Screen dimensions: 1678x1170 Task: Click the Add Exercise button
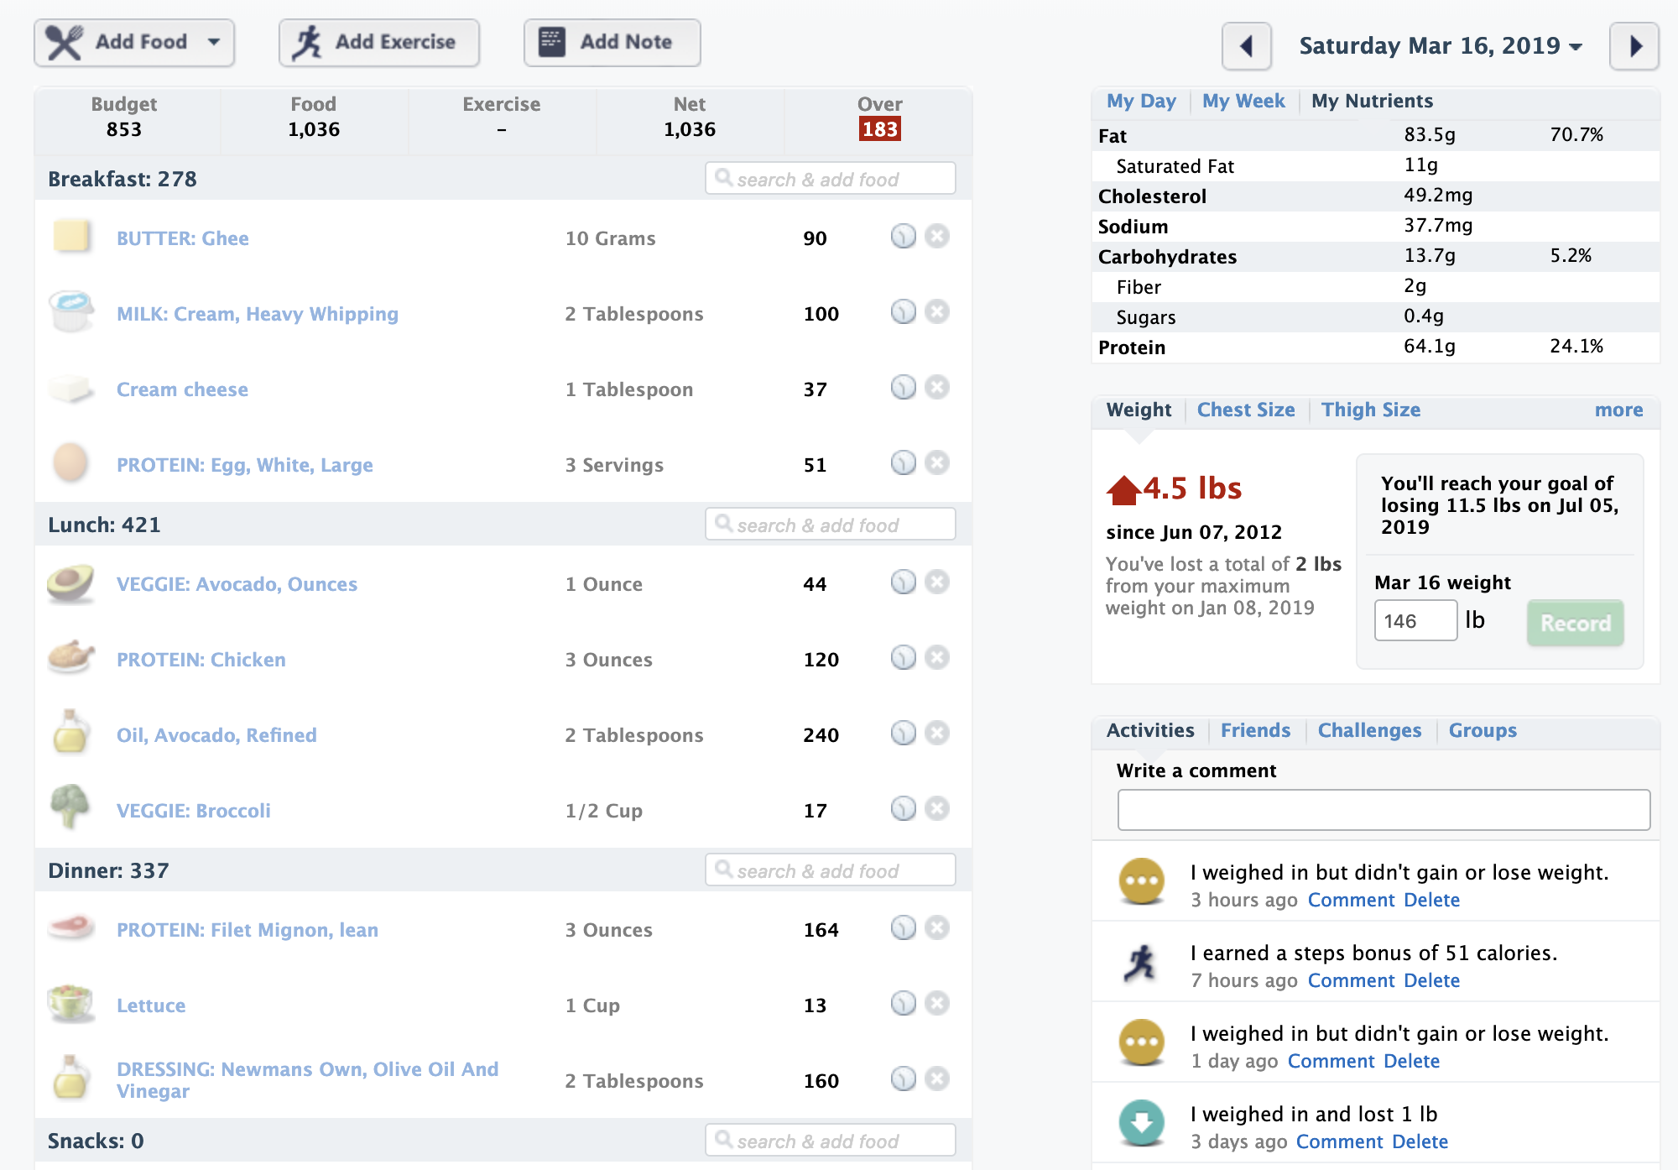379,43
